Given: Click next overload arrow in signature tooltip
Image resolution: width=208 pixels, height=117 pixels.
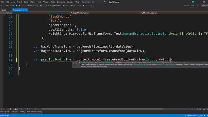Looking at the screenshot, I should pyautogui.click(x=79, y=63).
